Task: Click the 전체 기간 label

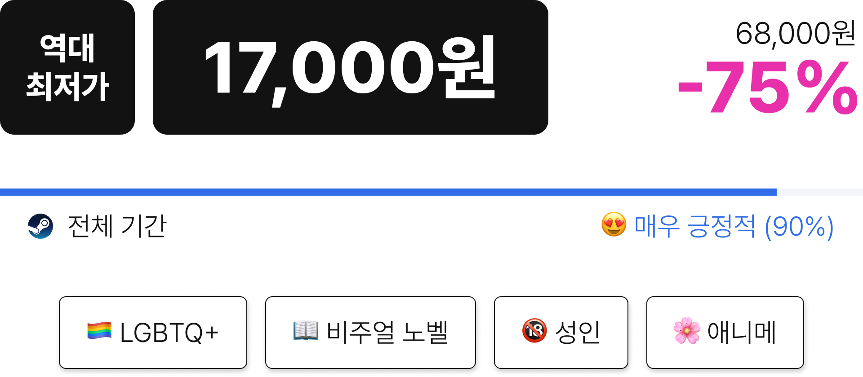Action: (x=117, y=226)
